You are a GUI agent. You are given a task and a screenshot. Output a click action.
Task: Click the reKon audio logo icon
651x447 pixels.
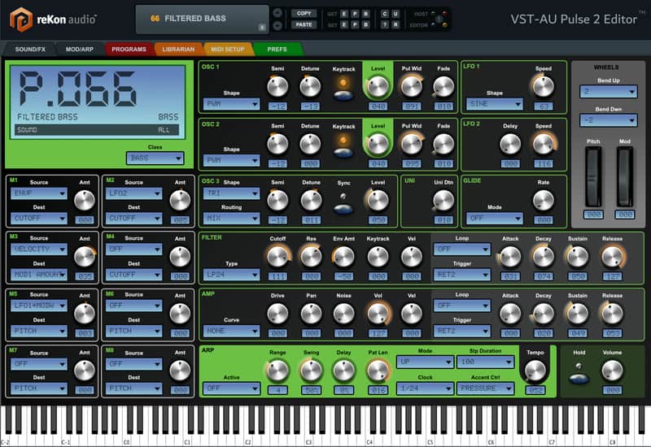coord(21,20)
